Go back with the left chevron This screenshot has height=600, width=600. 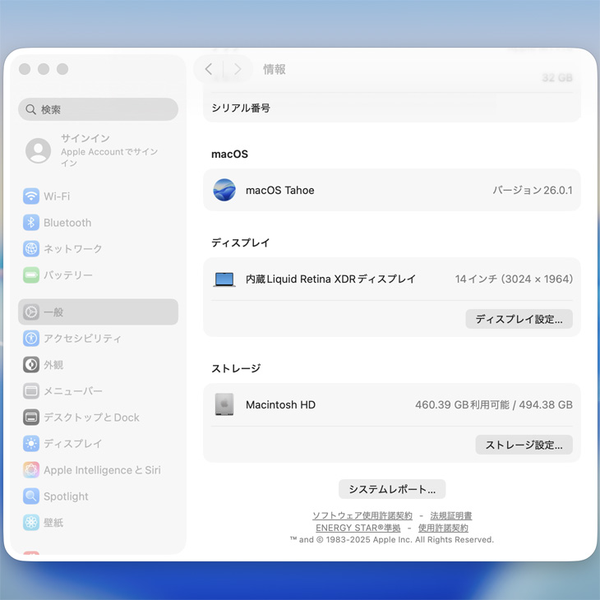click(209, 70)
